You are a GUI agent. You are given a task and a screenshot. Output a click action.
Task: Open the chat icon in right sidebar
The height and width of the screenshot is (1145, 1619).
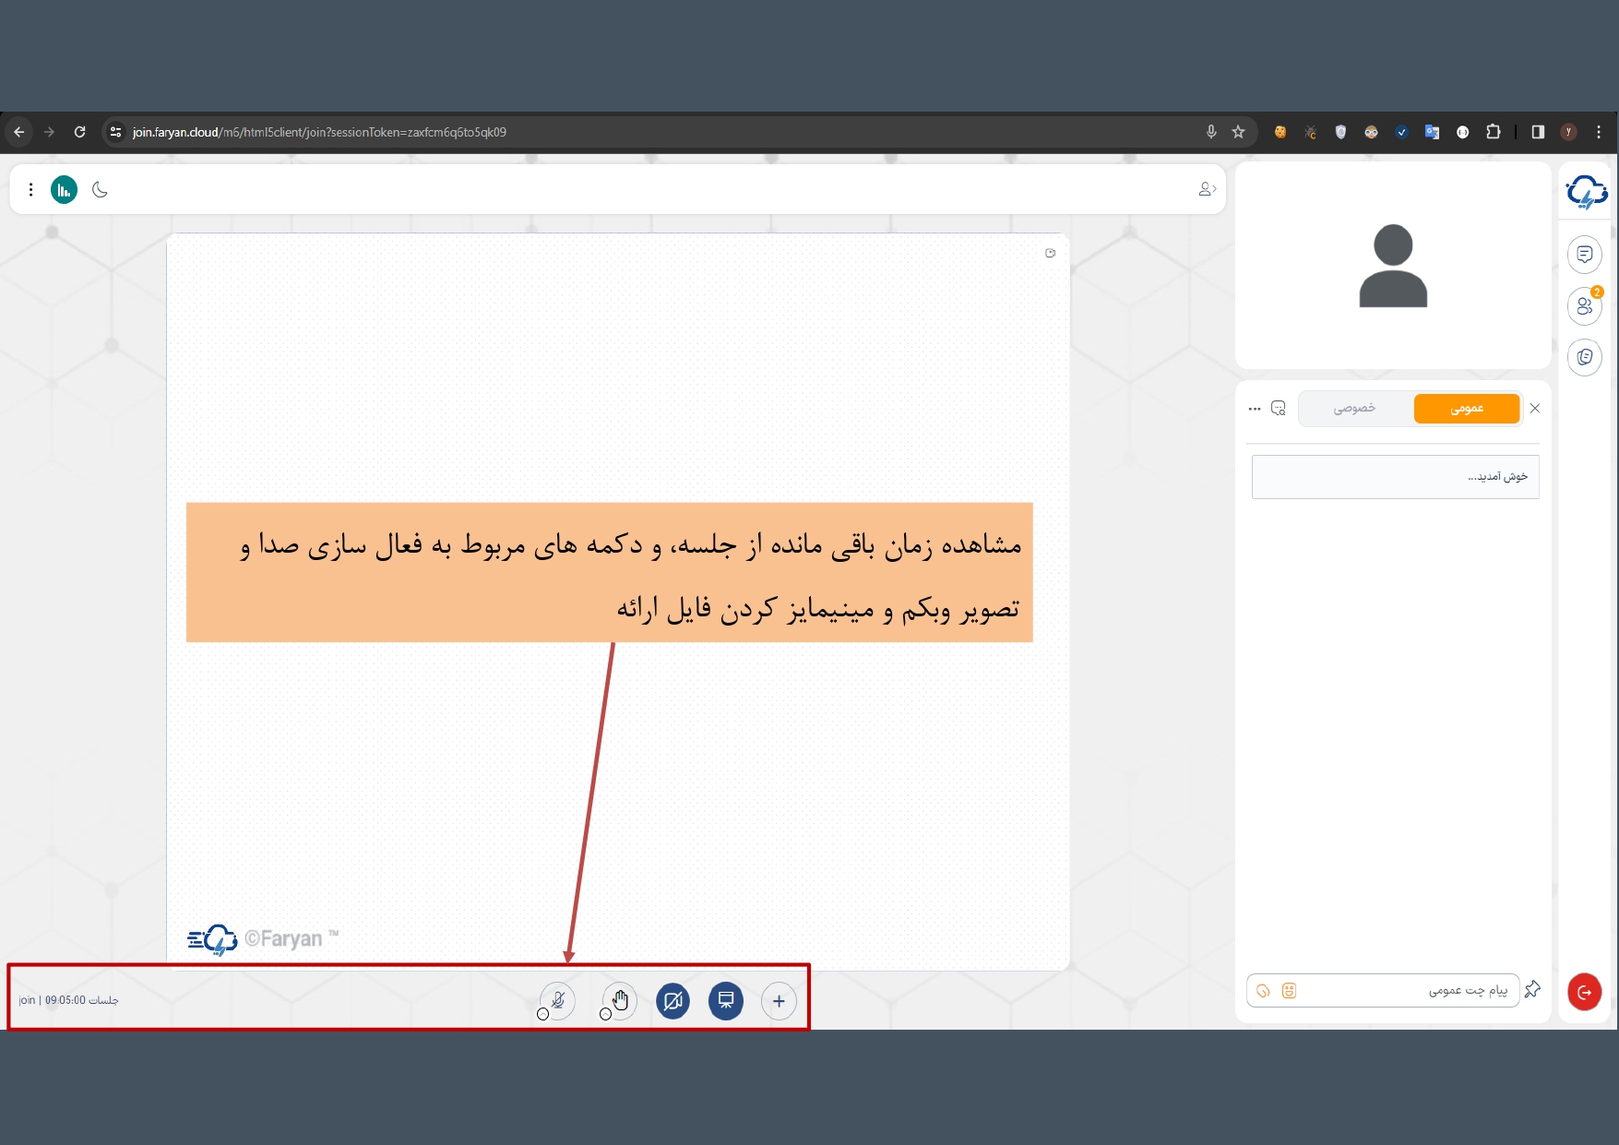[1584, 255]
